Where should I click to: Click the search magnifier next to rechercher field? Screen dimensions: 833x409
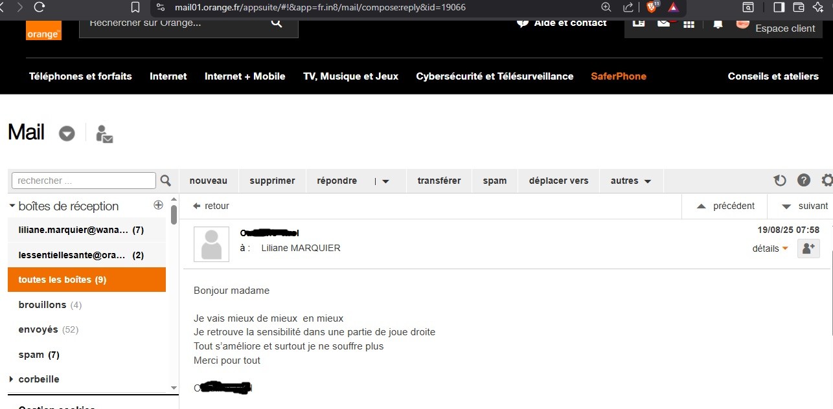165,181
